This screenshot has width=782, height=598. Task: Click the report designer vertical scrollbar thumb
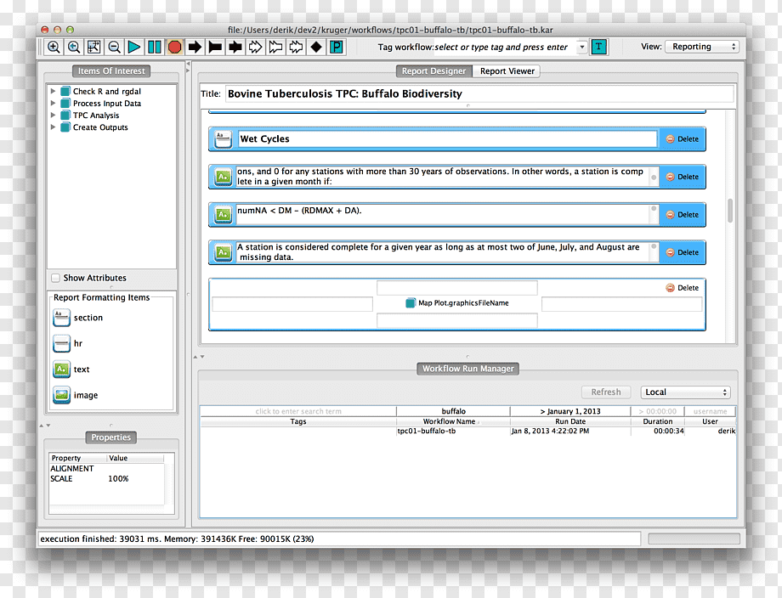[730, 211]
